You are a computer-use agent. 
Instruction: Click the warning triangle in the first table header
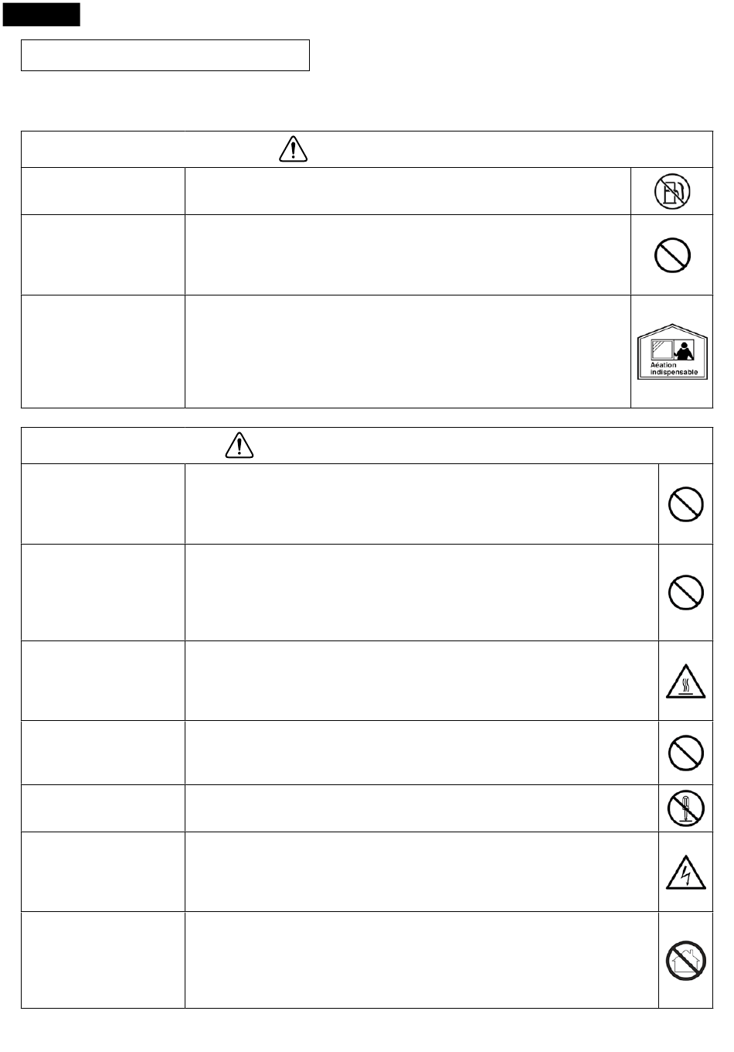[x=293, y=149]
